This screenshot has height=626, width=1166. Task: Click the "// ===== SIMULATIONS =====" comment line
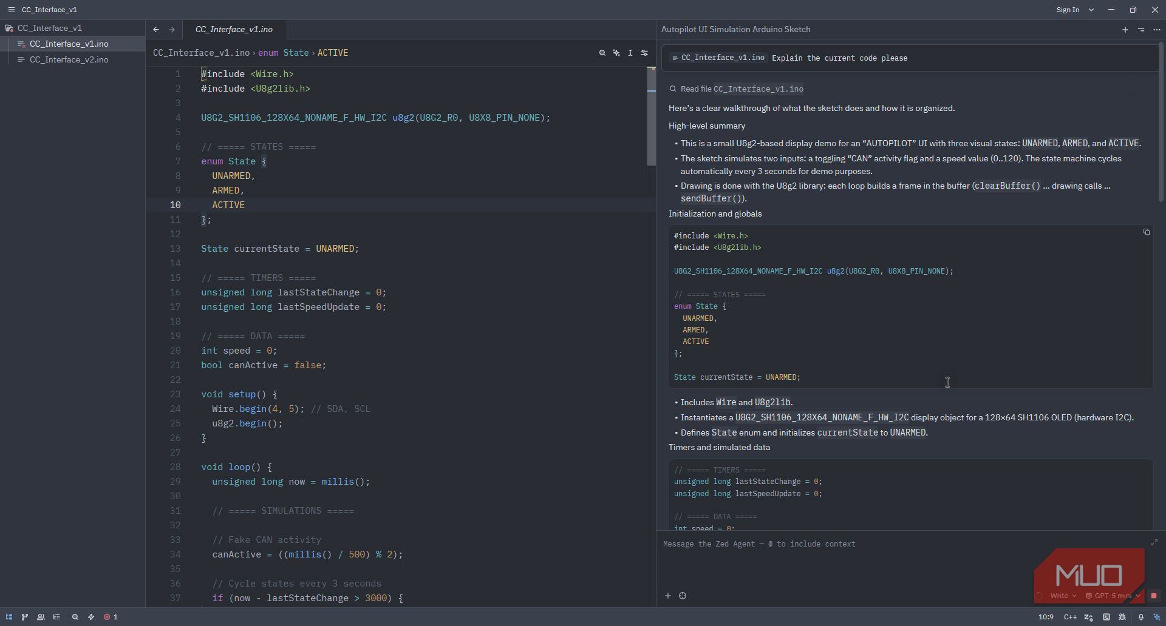tap(283, 511)
